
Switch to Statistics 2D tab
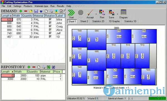98,21
